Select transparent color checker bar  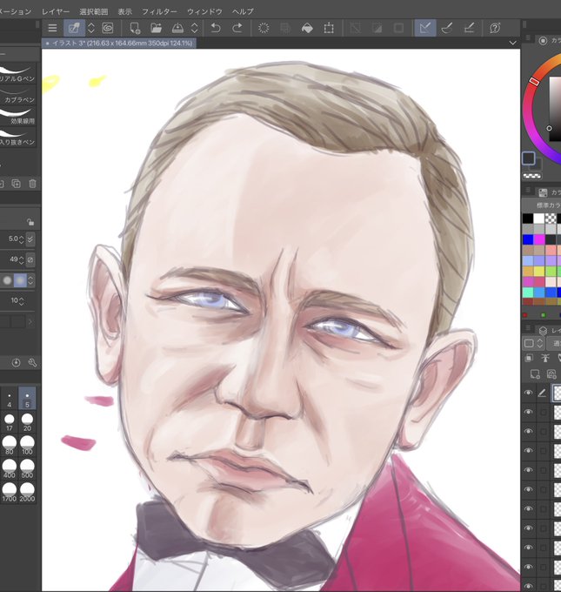[x=532, y=176]
